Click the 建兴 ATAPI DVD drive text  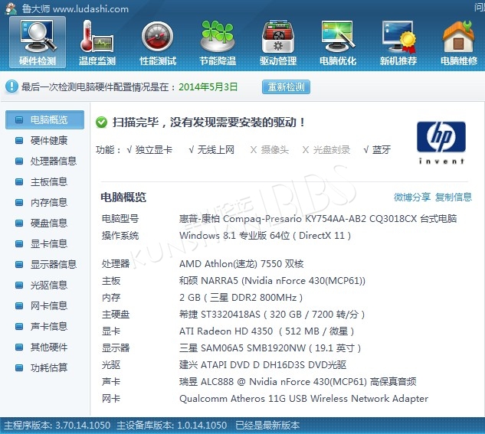point(263,365)
